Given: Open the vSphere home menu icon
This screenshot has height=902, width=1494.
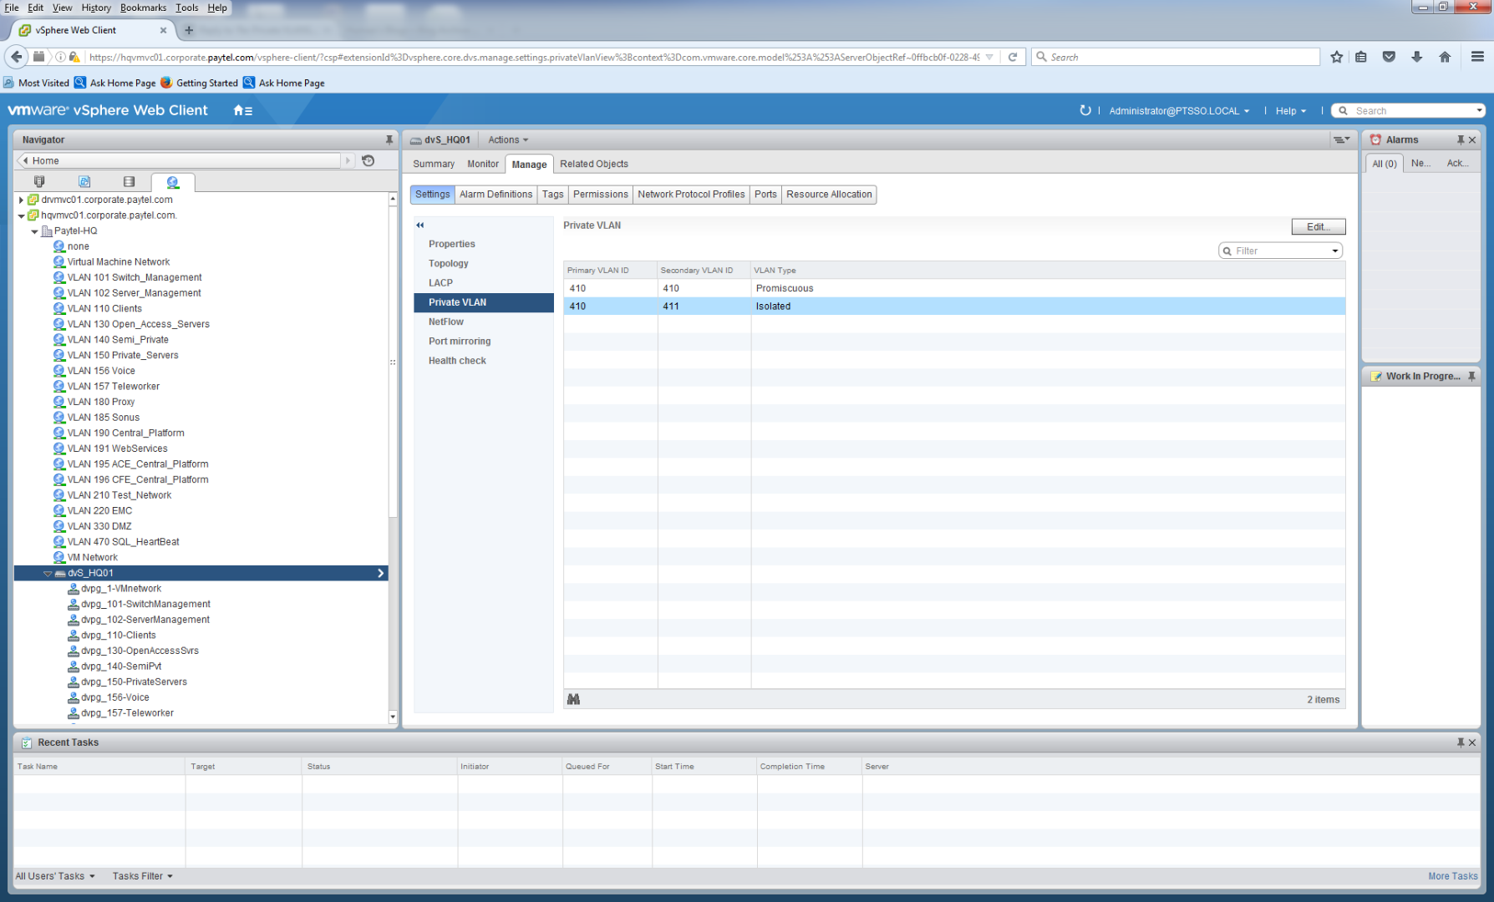Looking at the screenshot, I should 242,110.
